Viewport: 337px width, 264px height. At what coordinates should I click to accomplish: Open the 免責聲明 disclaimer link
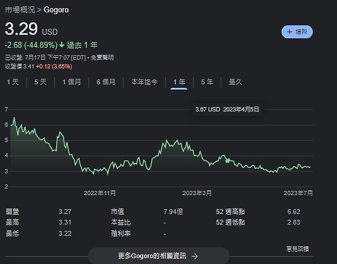(102, 58)
